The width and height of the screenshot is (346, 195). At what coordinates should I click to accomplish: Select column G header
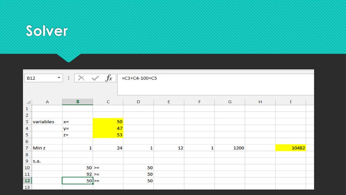click(x=230, y=102)
